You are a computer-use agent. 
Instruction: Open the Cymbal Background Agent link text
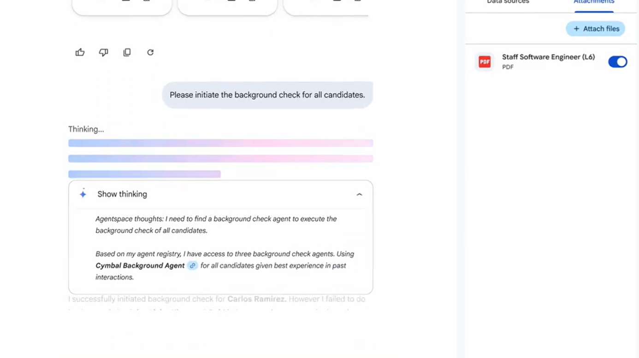coord(140,265)
